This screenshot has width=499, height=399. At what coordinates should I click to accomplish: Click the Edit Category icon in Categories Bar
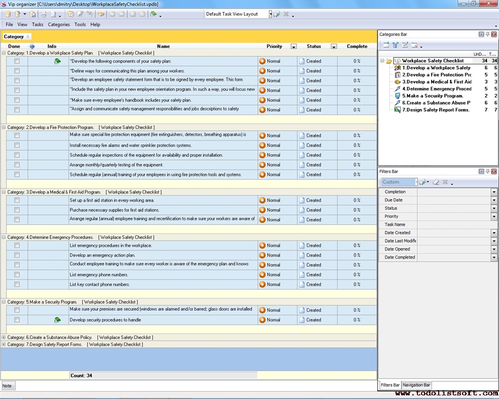point(405,45)
